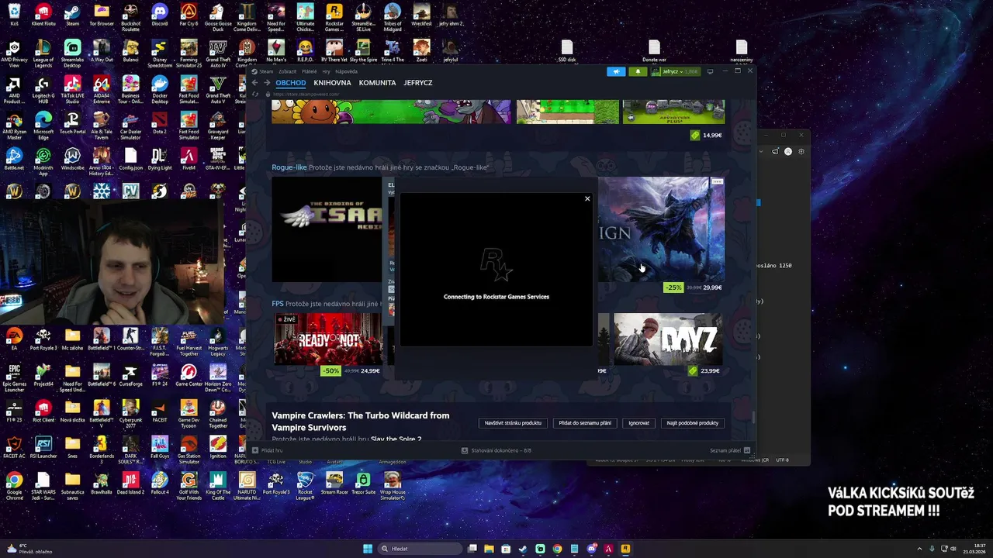This screenshot has width=993, height=558.
Task: Open the JEFRYCZ profile tab
Action: [x=418, y=83]
